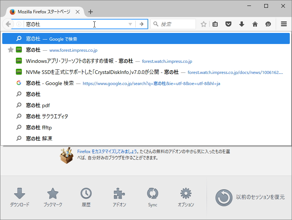Open 履歴 clock on start page

pos(86,197)
